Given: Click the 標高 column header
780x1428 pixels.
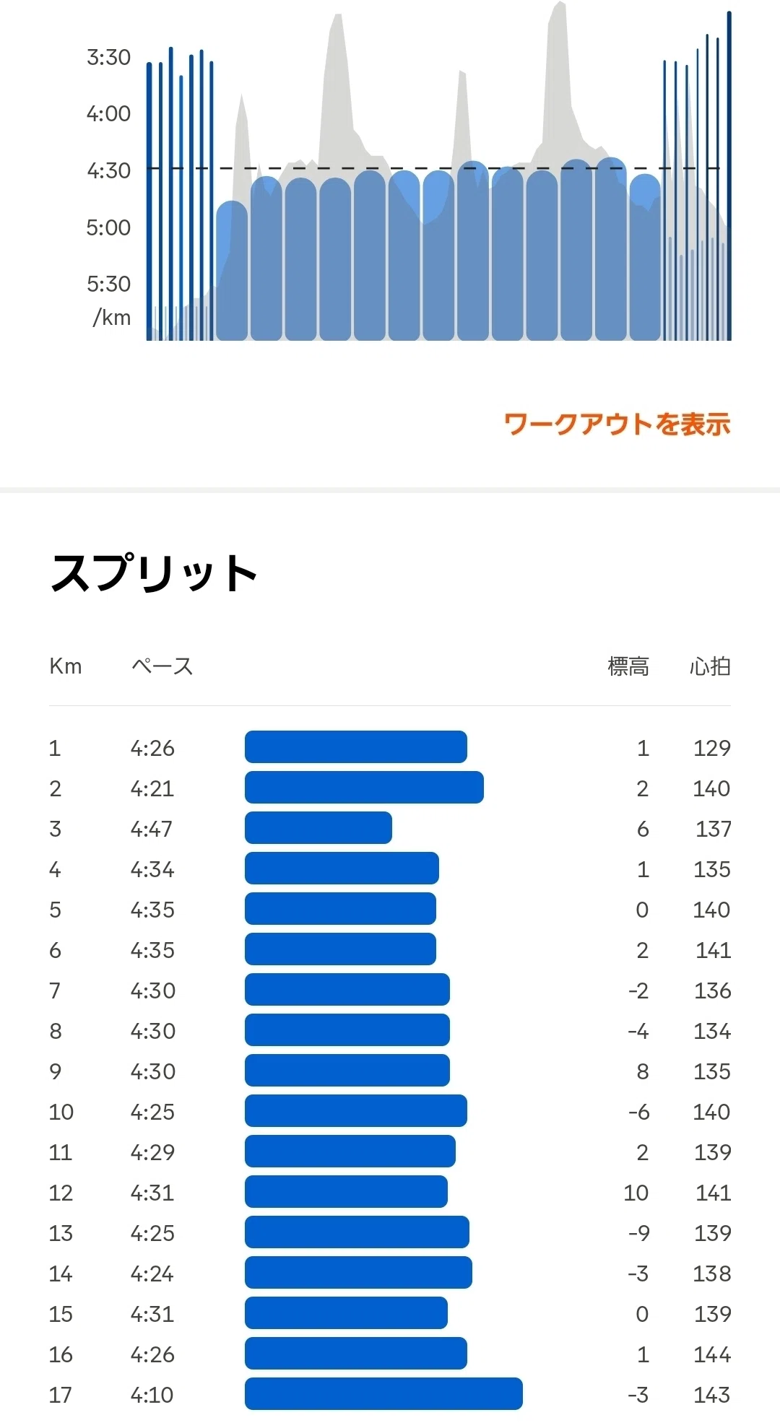Looking at the screenshot, I should click(628, 666).
